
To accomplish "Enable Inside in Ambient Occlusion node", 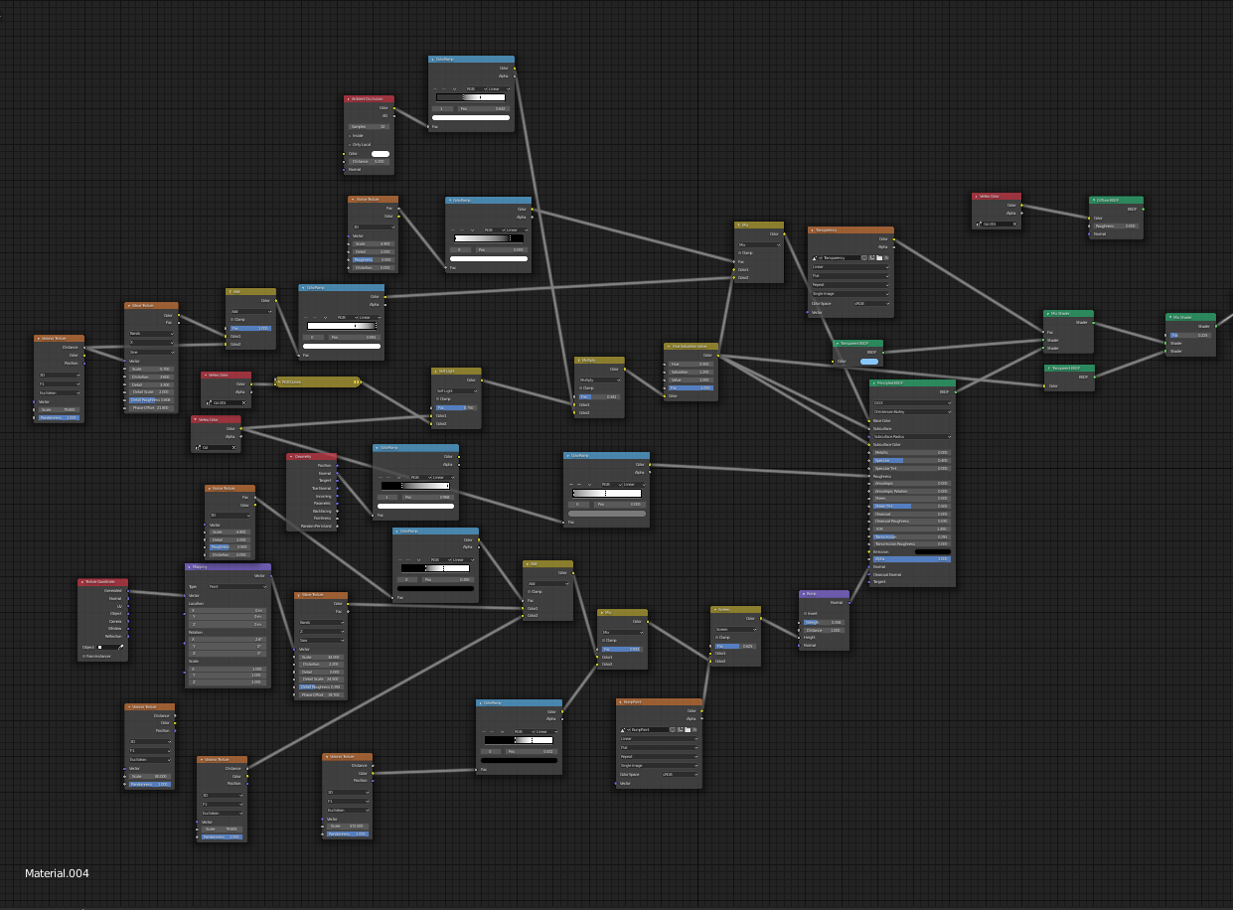I will coord(350,136).
